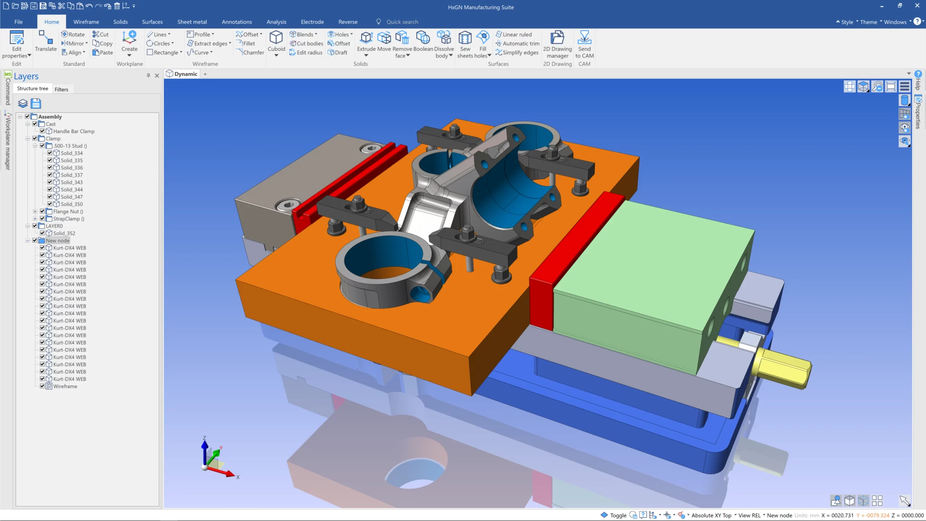Select Sew sheets tool
Image resolution: width=926 pixels, height=521 pixels.
point(465,44)
